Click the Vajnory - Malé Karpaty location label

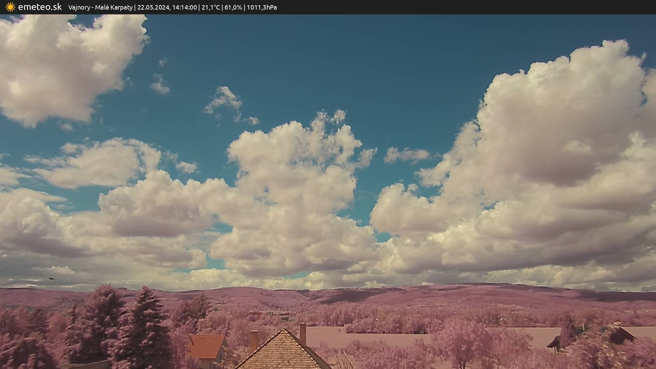[100, 7]
